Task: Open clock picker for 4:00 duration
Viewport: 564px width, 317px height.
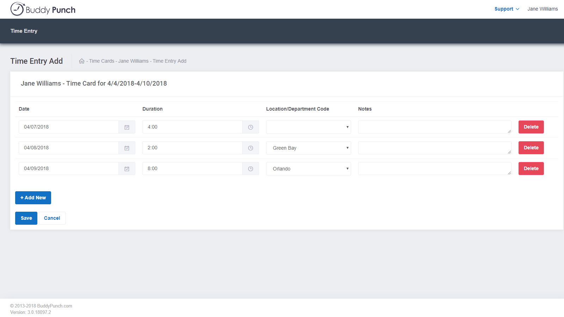Action: pos(251,127)
